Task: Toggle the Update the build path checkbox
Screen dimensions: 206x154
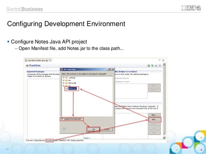Action: 62,119
